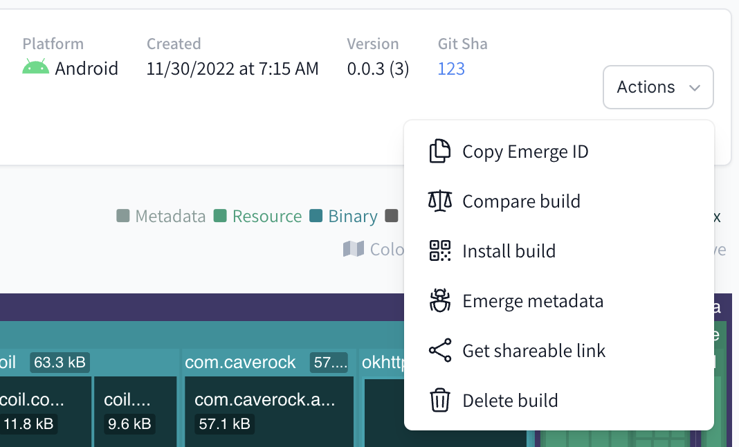739x447 pixels.
Task: Open the Actions dropdown
Action: pyautogui.click(x=657, y=87)
